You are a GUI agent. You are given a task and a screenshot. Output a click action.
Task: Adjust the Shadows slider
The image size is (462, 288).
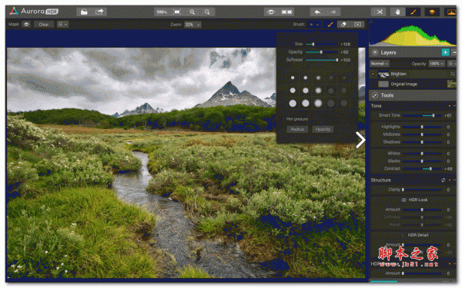tap(422, 142)
